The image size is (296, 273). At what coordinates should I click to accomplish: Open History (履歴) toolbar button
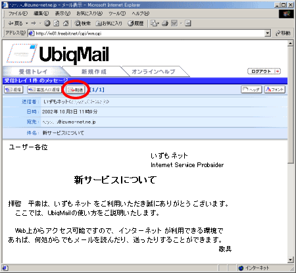(x=136, y=23)
